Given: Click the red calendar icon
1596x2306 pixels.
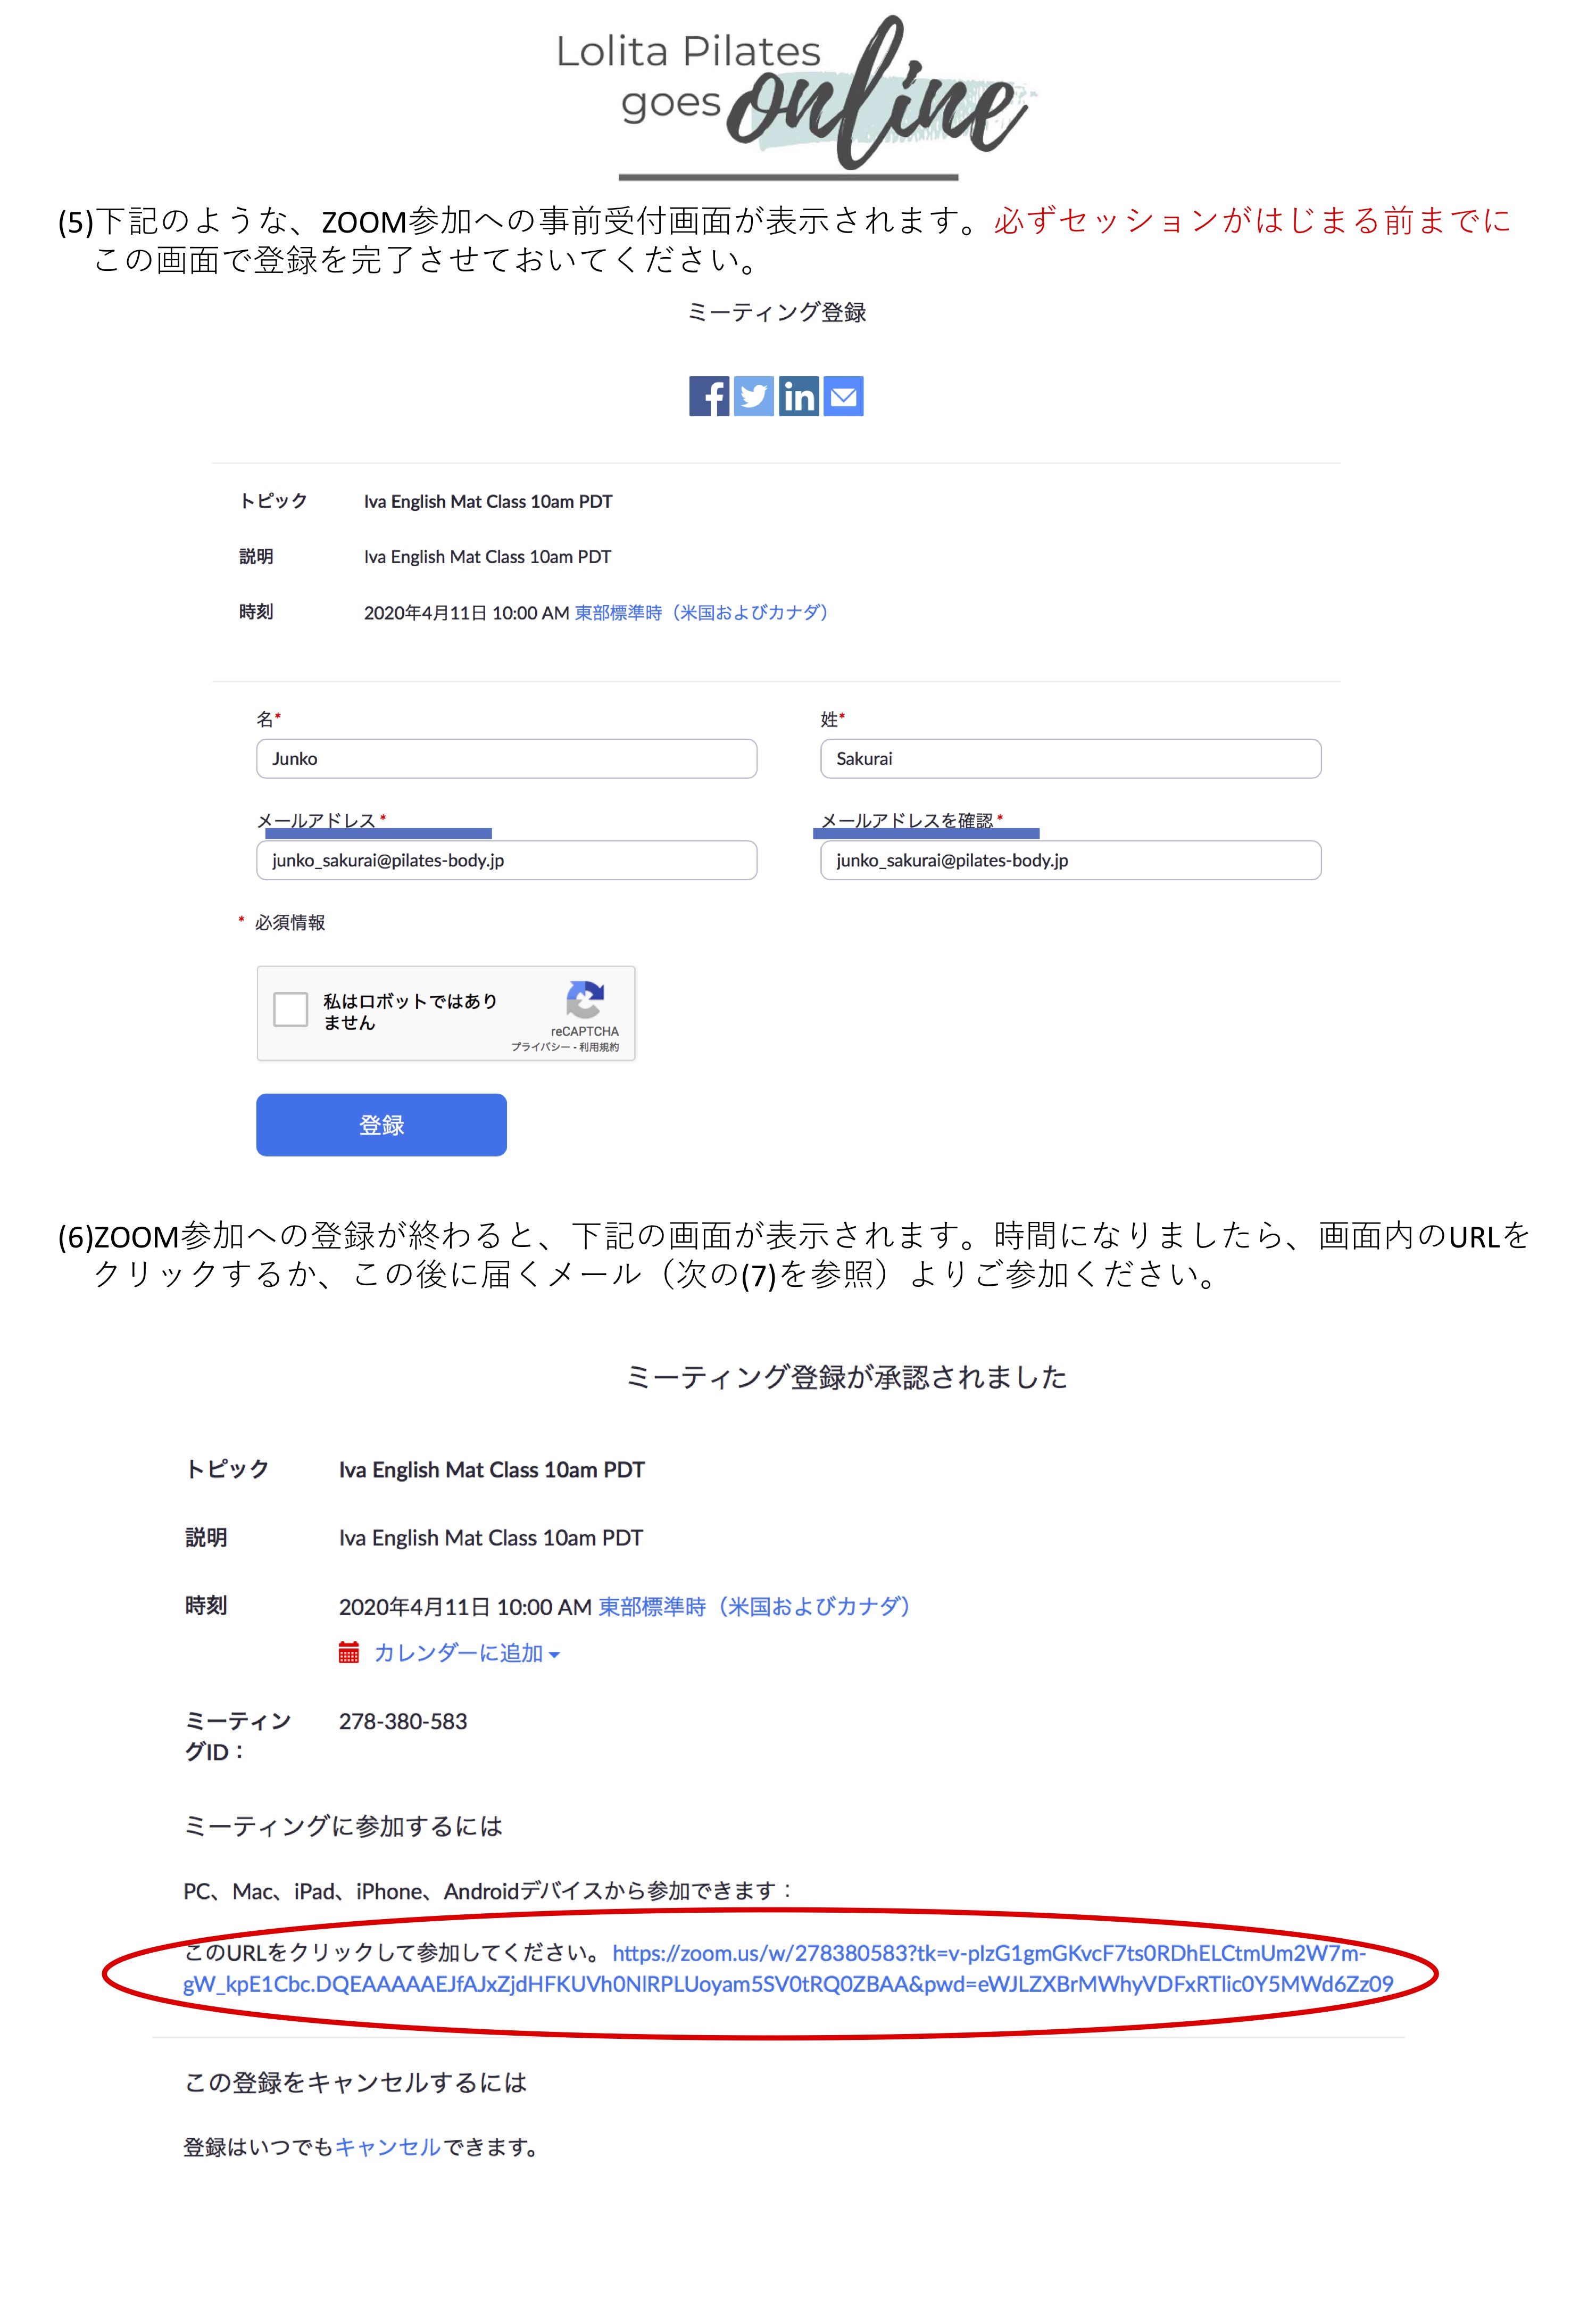Looking at the screenshot, I should (x=348, y=1652).
